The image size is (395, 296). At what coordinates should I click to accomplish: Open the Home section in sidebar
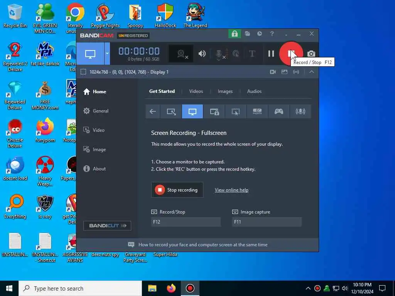click(x=95, y=92)
